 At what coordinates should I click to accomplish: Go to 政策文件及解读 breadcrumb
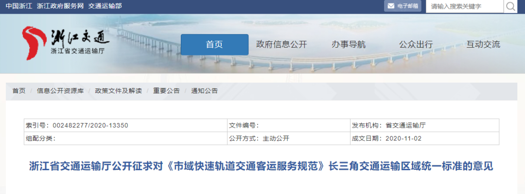click(118, 91)
